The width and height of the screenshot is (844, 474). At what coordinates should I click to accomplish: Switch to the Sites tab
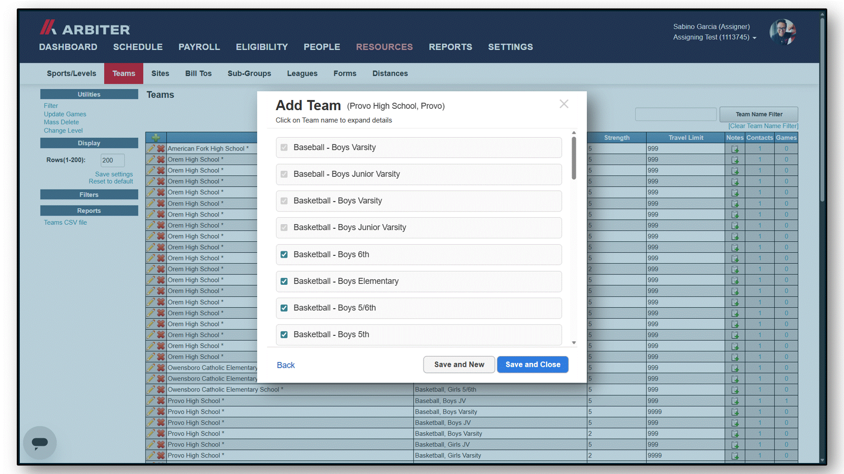pyautogui.click(x=160, y=73)
